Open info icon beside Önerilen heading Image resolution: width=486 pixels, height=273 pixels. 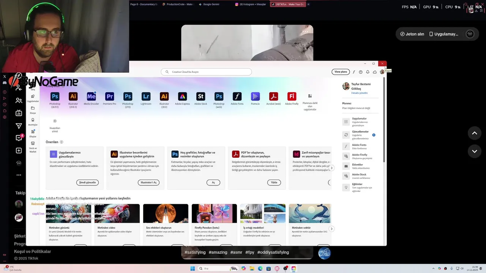[62, 142]
